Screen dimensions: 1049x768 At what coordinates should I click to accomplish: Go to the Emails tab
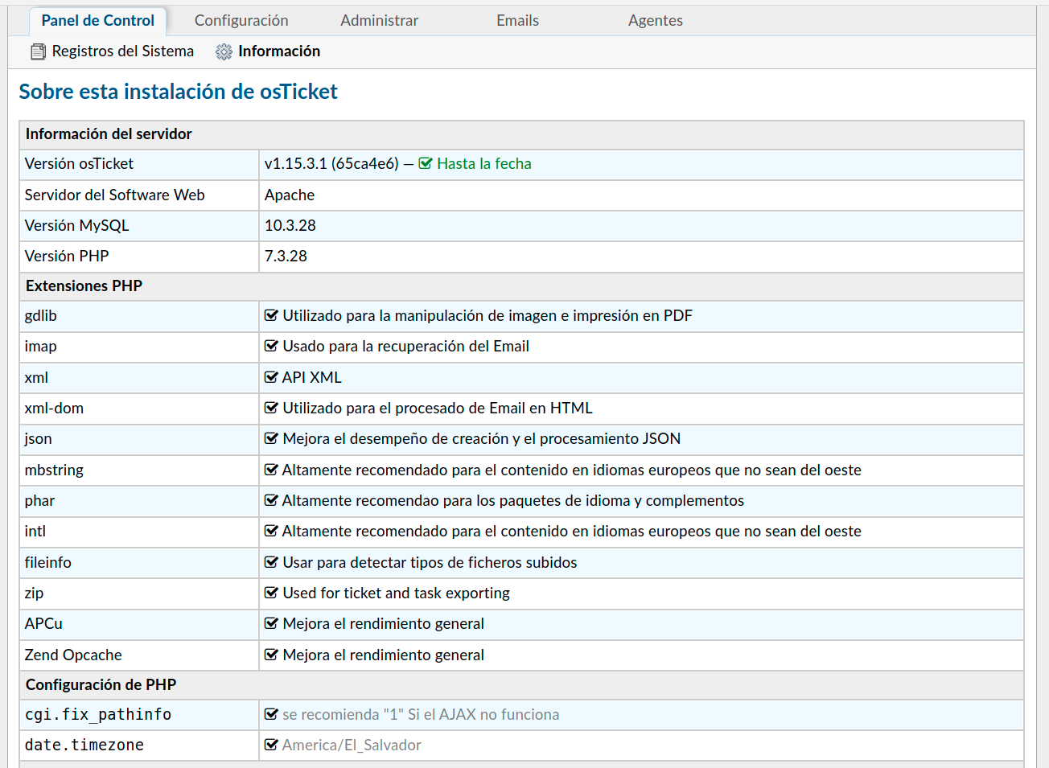[x=517, y=21]
